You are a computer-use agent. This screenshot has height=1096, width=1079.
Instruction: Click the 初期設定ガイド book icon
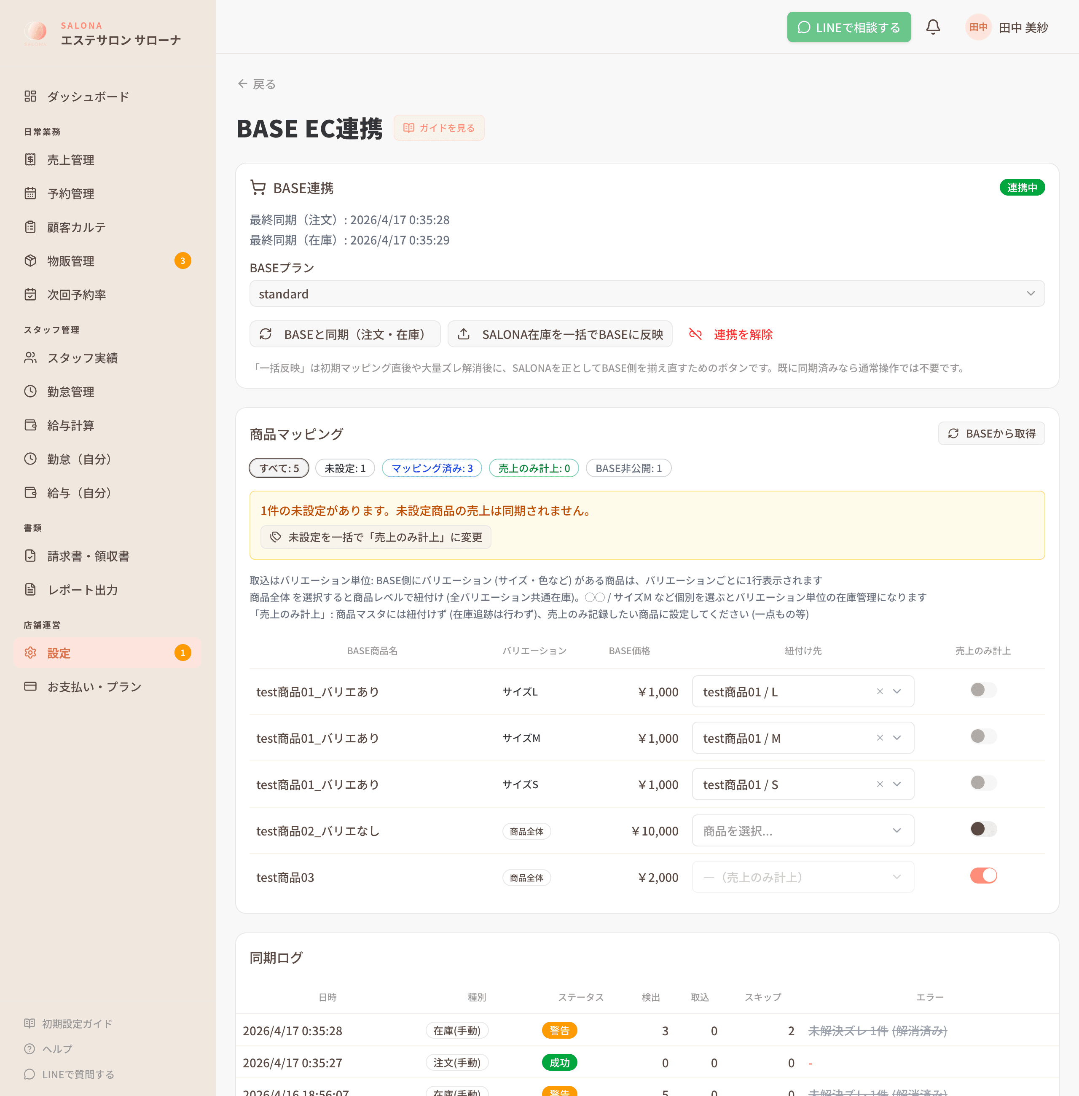pyautogui.click(x=30, y=1023)
